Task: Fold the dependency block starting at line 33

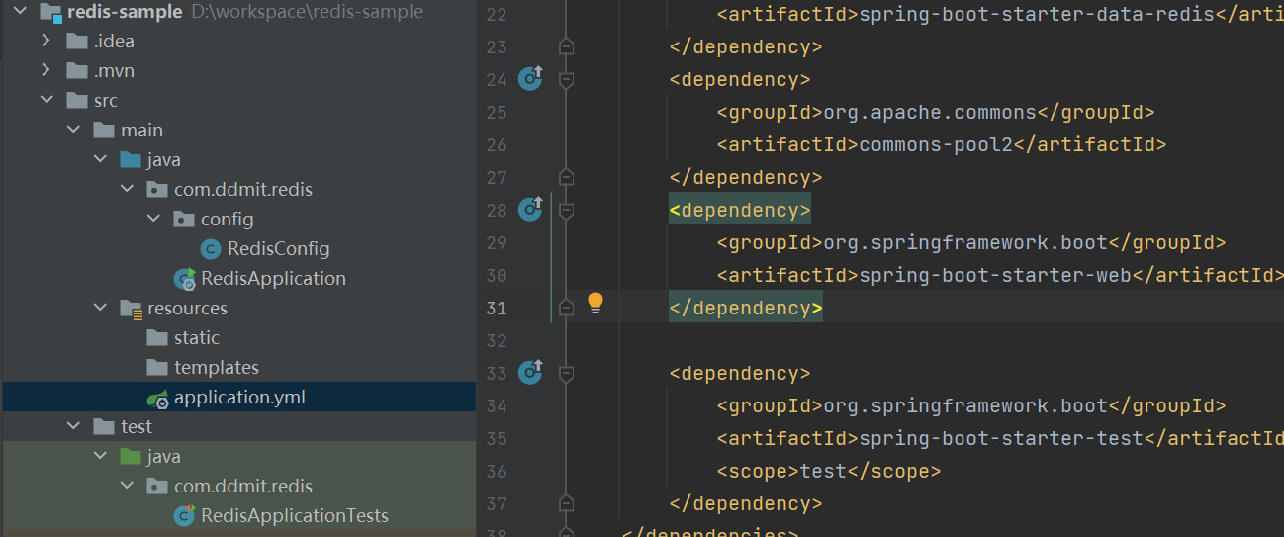Action: point(566,373)
